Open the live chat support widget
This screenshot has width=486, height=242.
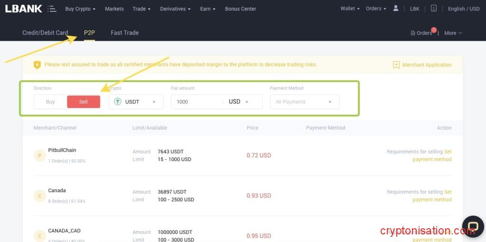(x=473, y=225)
